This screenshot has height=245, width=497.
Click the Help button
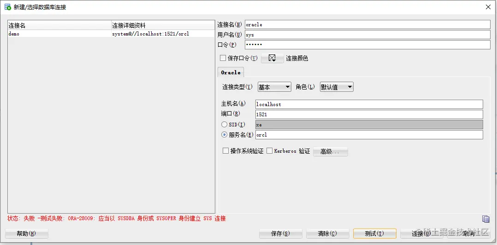(27, 233)
